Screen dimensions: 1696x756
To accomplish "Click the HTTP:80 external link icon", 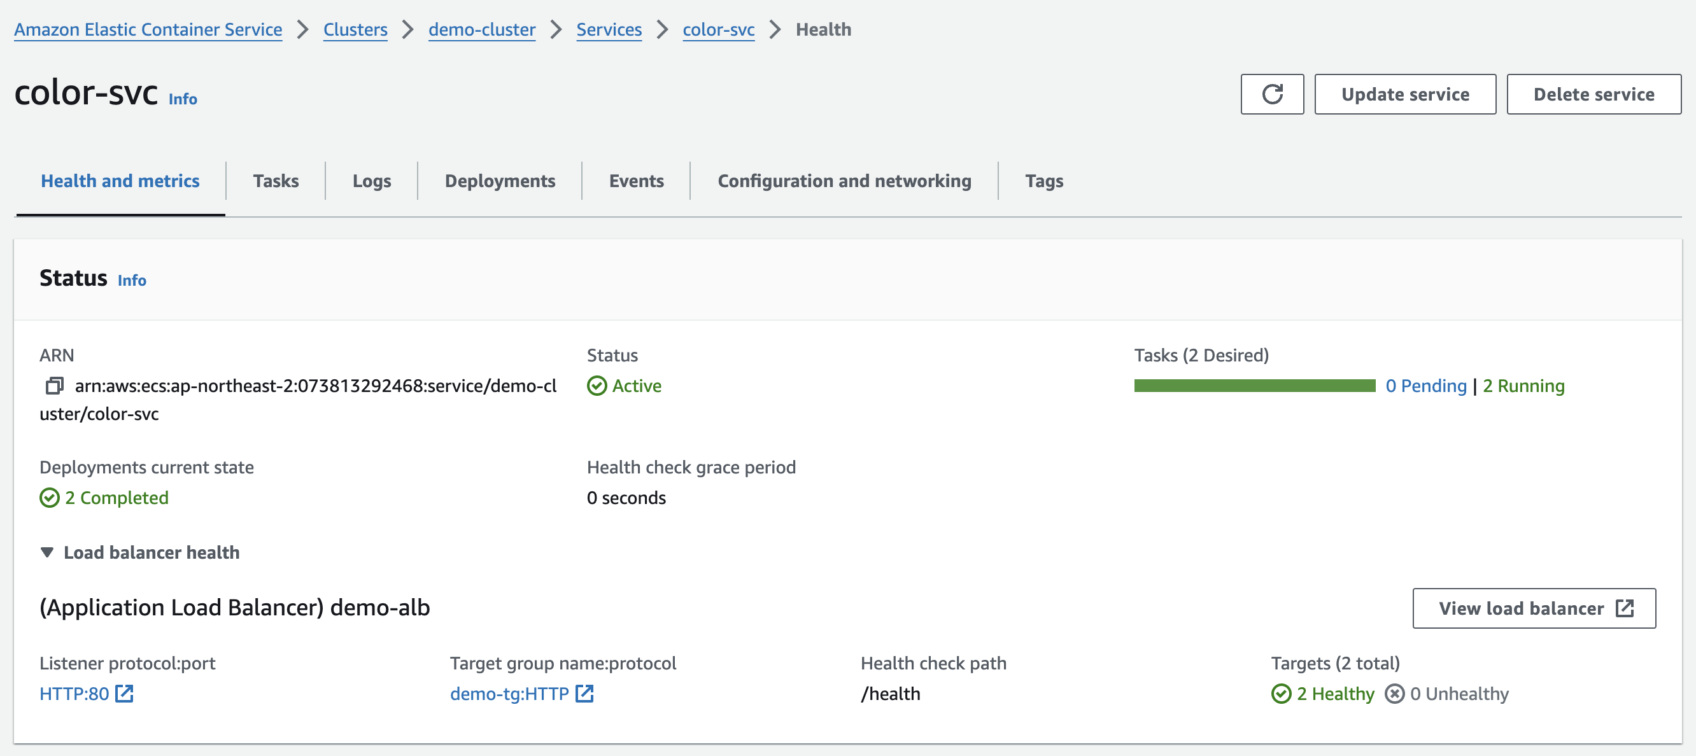I will point(124,694).
